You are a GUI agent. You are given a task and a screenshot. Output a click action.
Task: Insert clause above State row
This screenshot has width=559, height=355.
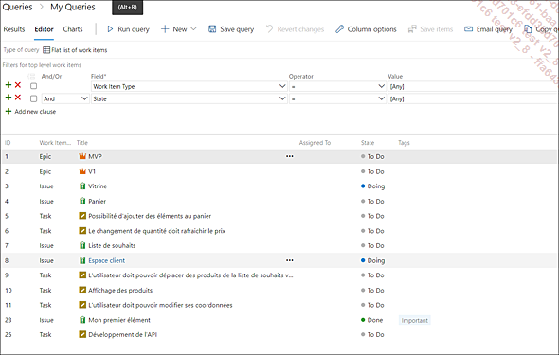[x=9, y=98]
